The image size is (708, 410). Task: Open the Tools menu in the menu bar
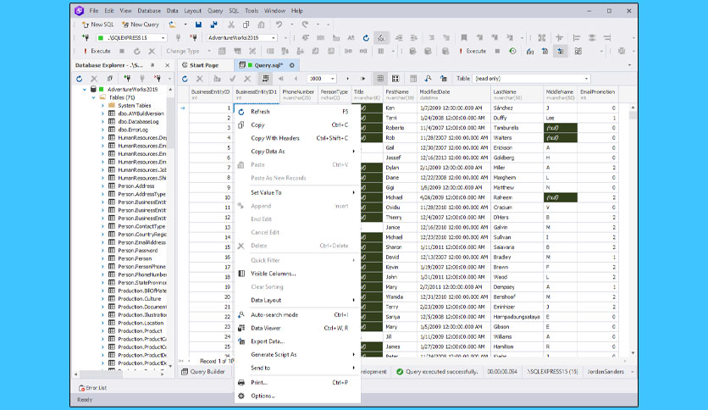[x=252, y=11]
